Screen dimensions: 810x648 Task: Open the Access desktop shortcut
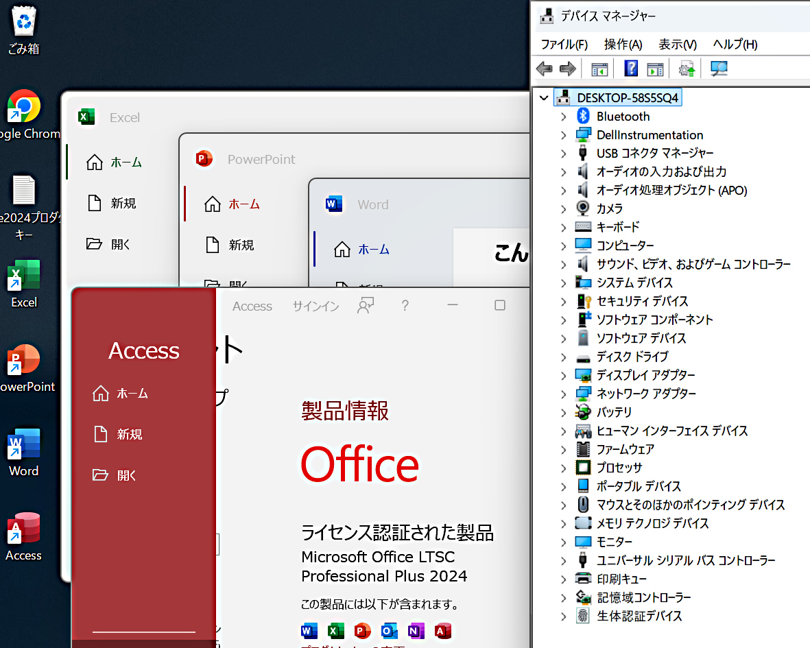tap(24, 536)
